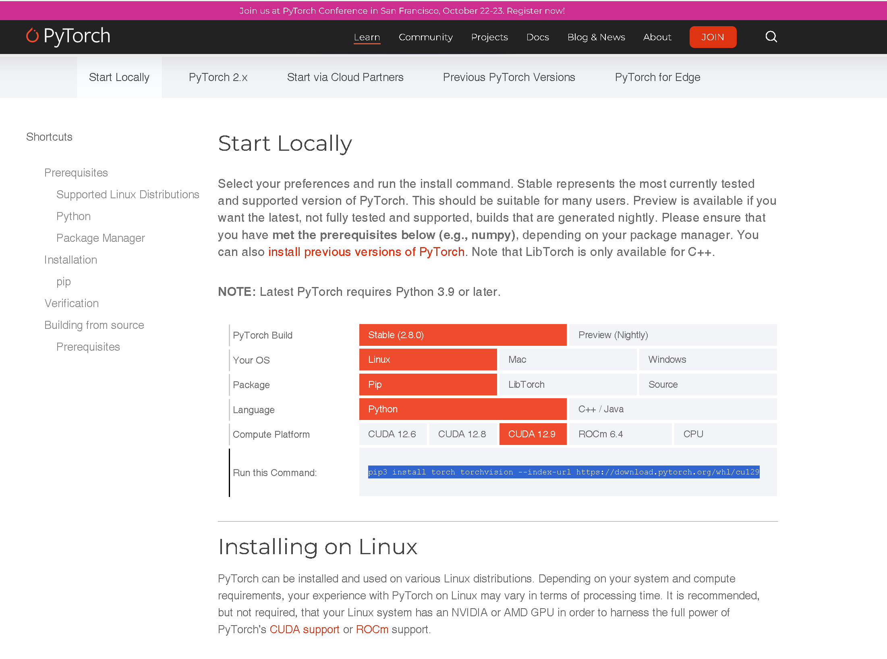
Task: Open PyTorch for Edge tab
Action: [x=657, y=77]
